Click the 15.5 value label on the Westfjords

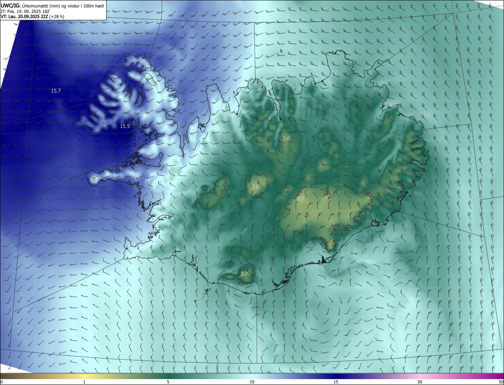[125, 126]
